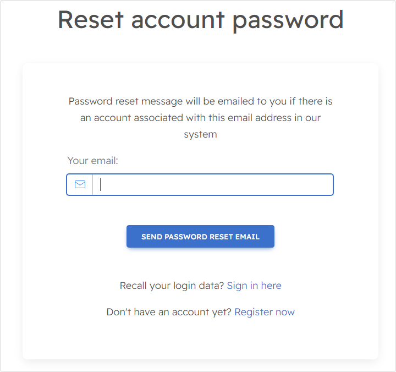Follow the Register now link
Viewport: 396px width, 372px height.
(265, 312)
